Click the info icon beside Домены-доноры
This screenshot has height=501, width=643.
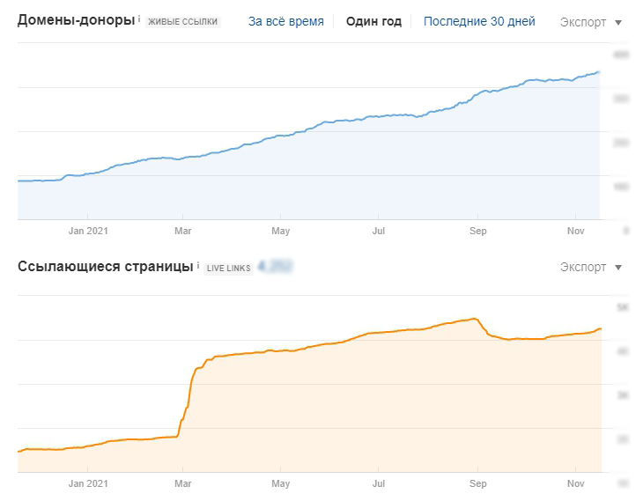(x=139, y=18)
